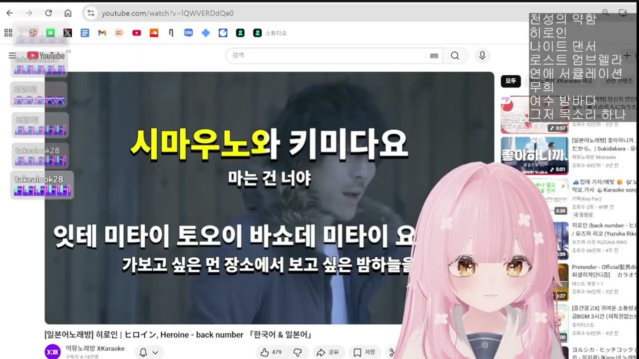Open the YouTube guide hamburger menu
The image size is (639, 359).
12,56
